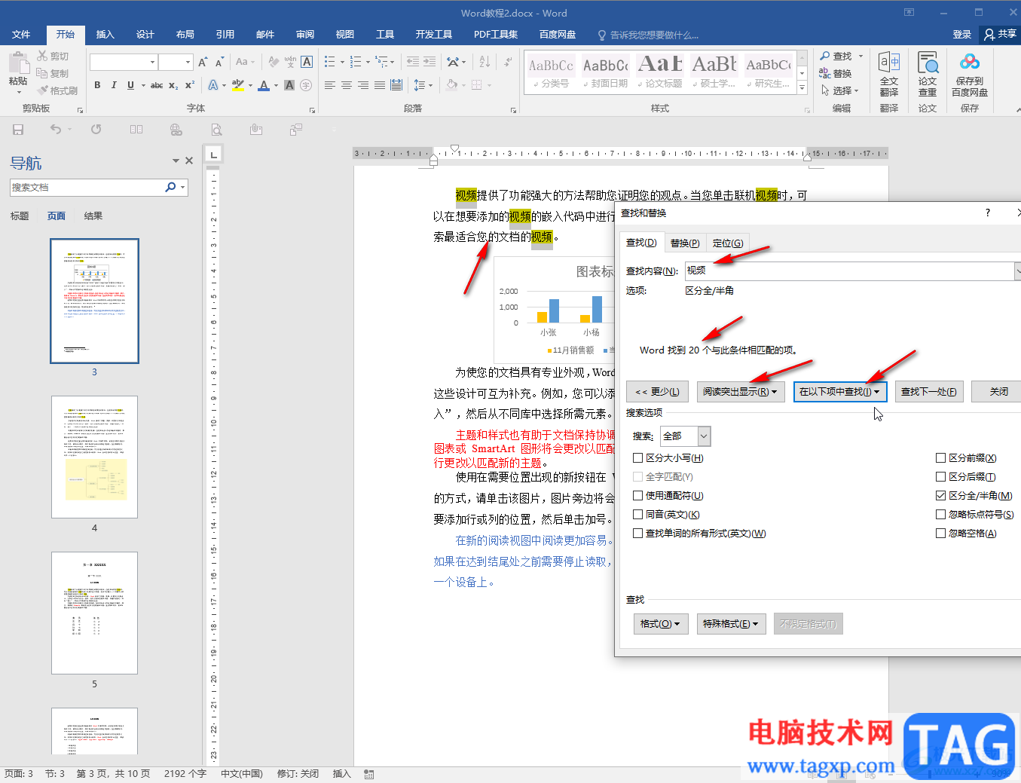1021x783 pixels.
Task: Click the 更少 button to collapse options
Action: click(x=657, y=392)
